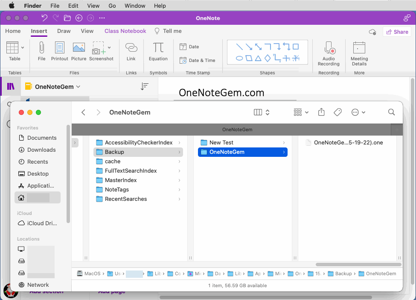Insert a Link

tap(131, 51)
